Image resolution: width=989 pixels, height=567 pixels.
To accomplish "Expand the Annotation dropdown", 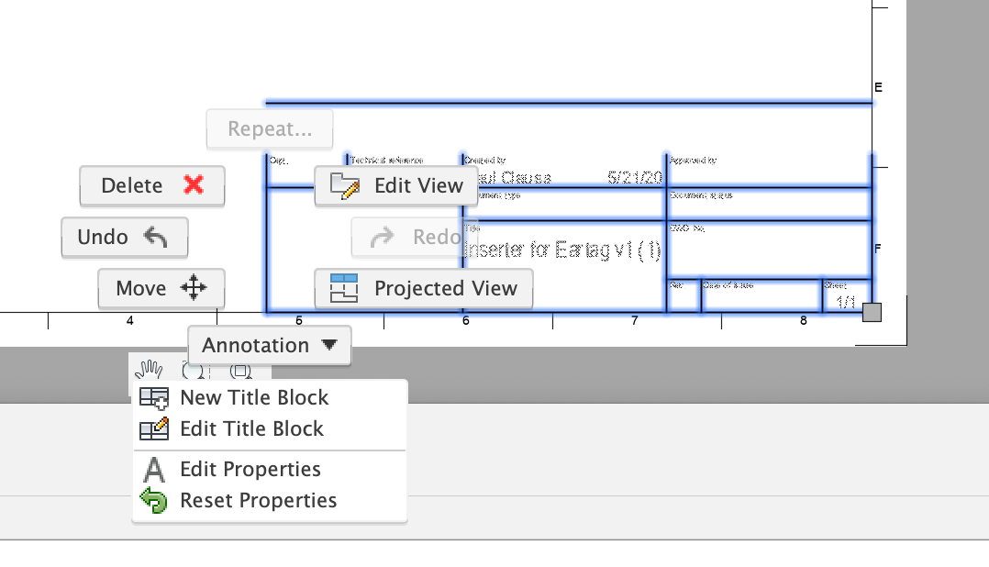I will click(269, 345).
